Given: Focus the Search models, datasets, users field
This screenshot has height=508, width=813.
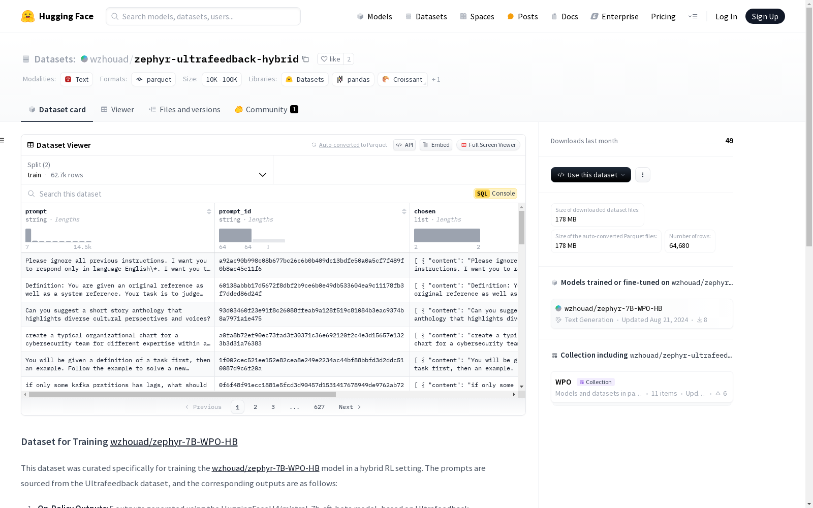Looking at the screenshot, I should [x=203, y=16].
